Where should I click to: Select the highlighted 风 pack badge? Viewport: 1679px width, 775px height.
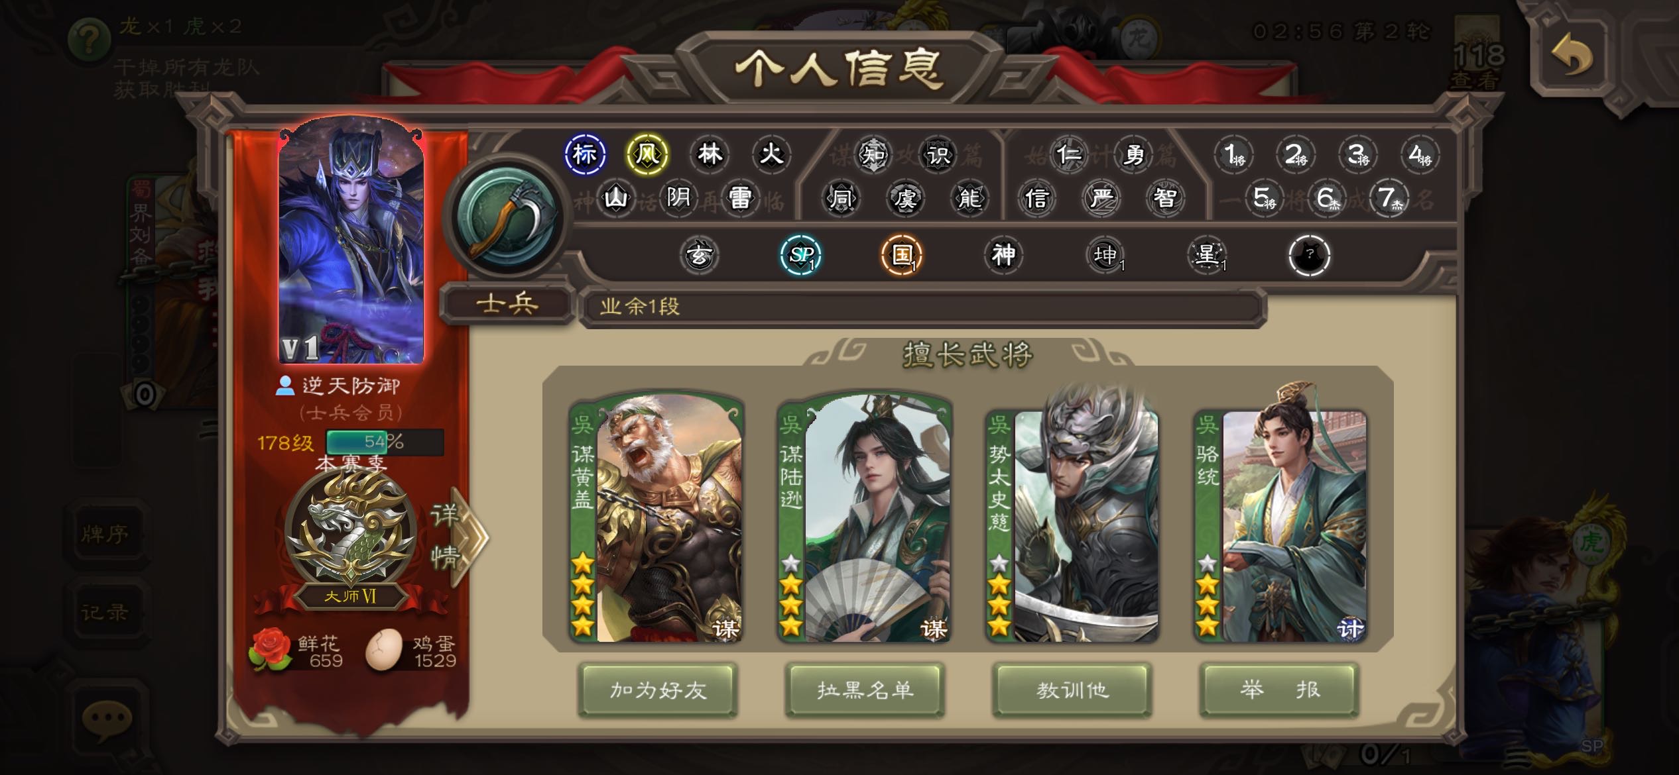(647, 154)
